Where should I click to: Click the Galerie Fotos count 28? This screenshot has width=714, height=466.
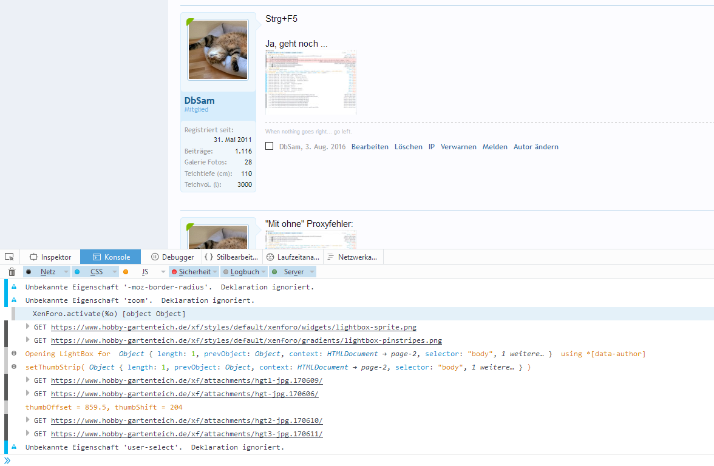248,162
